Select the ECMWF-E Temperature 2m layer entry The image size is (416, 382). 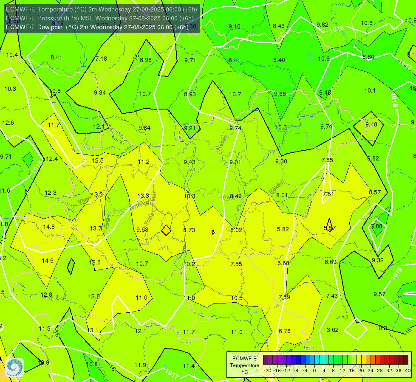pos(102,9)
